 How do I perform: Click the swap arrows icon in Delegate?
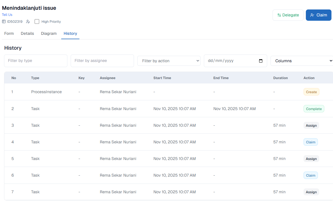click(279, 15)
